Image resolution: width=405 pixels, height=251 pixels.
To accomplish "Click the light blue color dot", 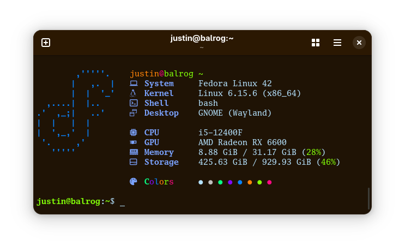I will click(x=201, y=182).
